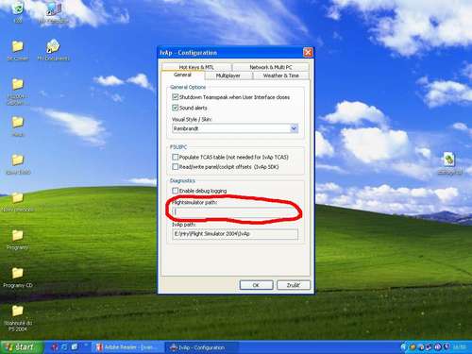Switch to Network & Multi PC tab
472x354 pixels.
(271, 67)
